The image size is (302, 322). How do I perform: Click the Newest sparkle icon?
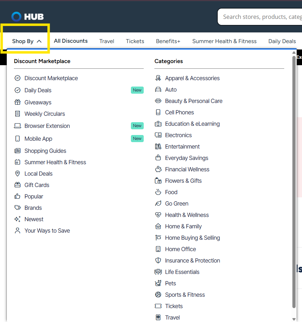(18, 219)
